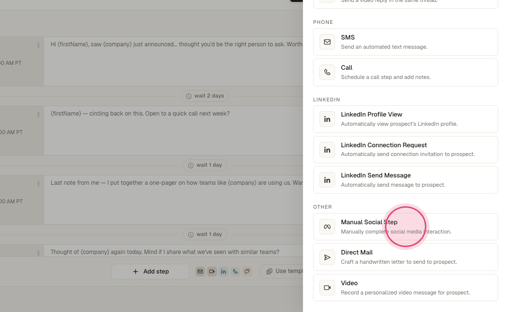Click the clock icon in wait 2 days
Viewport: 508px width, 312px height.
189,97
